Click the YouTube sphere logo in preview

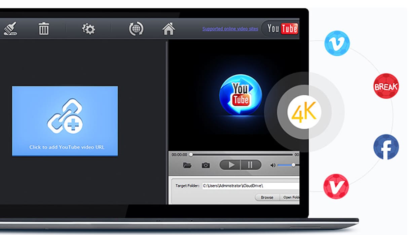(240, 94)
